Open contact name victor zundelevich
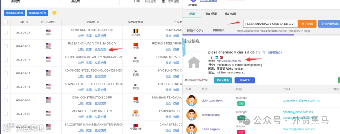Image resolution: width=340 pixels, height=134 pixels. 213,100
